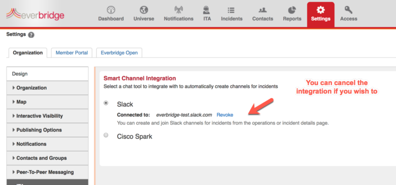Switch to the Everbridge Open tab
396x185 pixels.
[119, 53]
